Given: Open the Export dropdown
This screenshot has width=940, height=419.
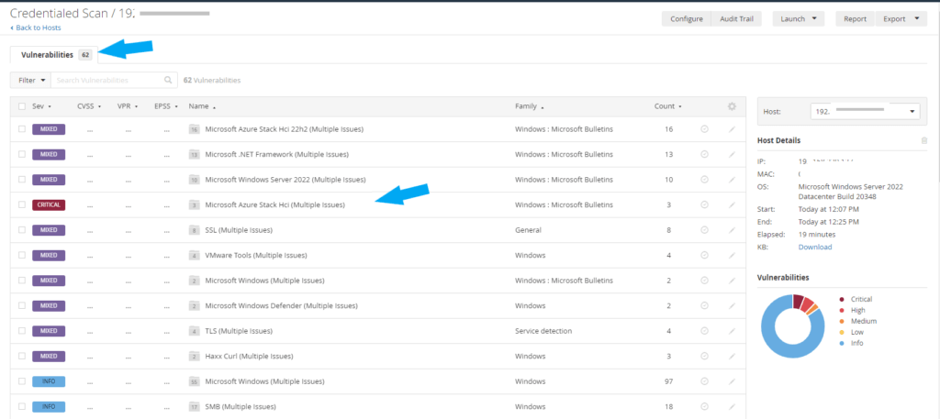Looking at the screenshot, I should [901, 18].
